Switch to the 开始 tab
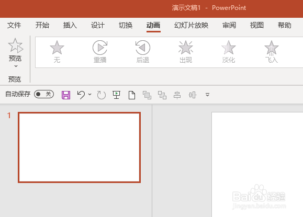Image resolution: width=303 pixels, height=217 pixels. pyautogui.click(x=42, y=25)
